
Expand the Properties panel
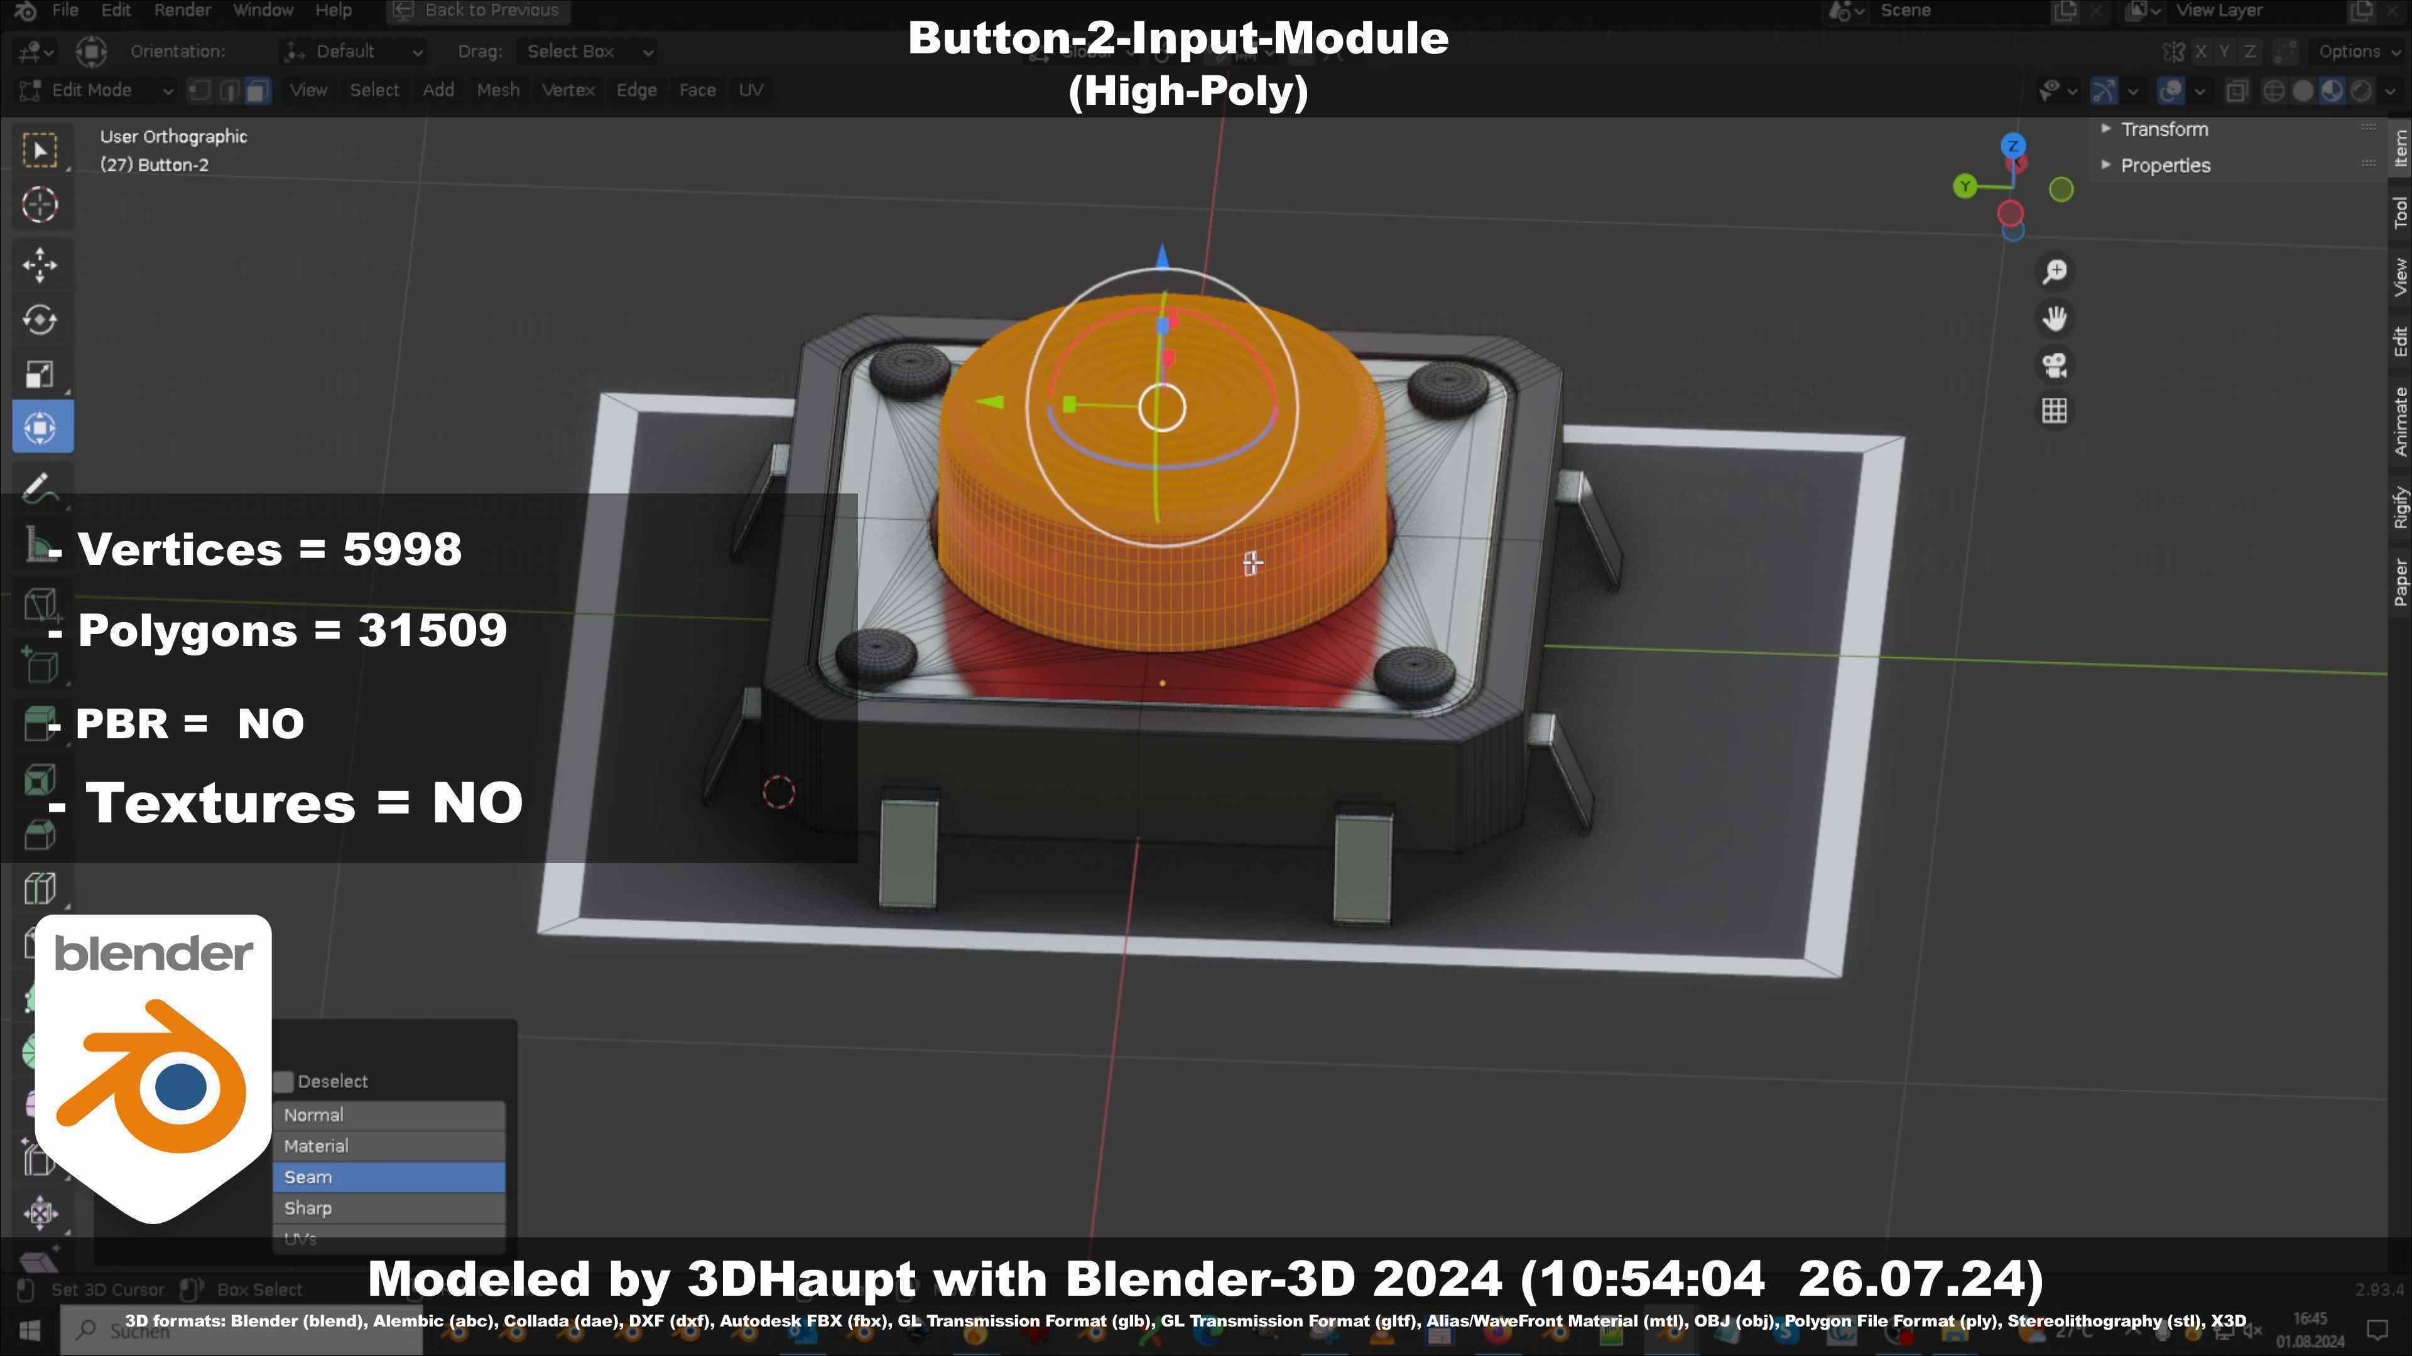(x=2165, y=166)
